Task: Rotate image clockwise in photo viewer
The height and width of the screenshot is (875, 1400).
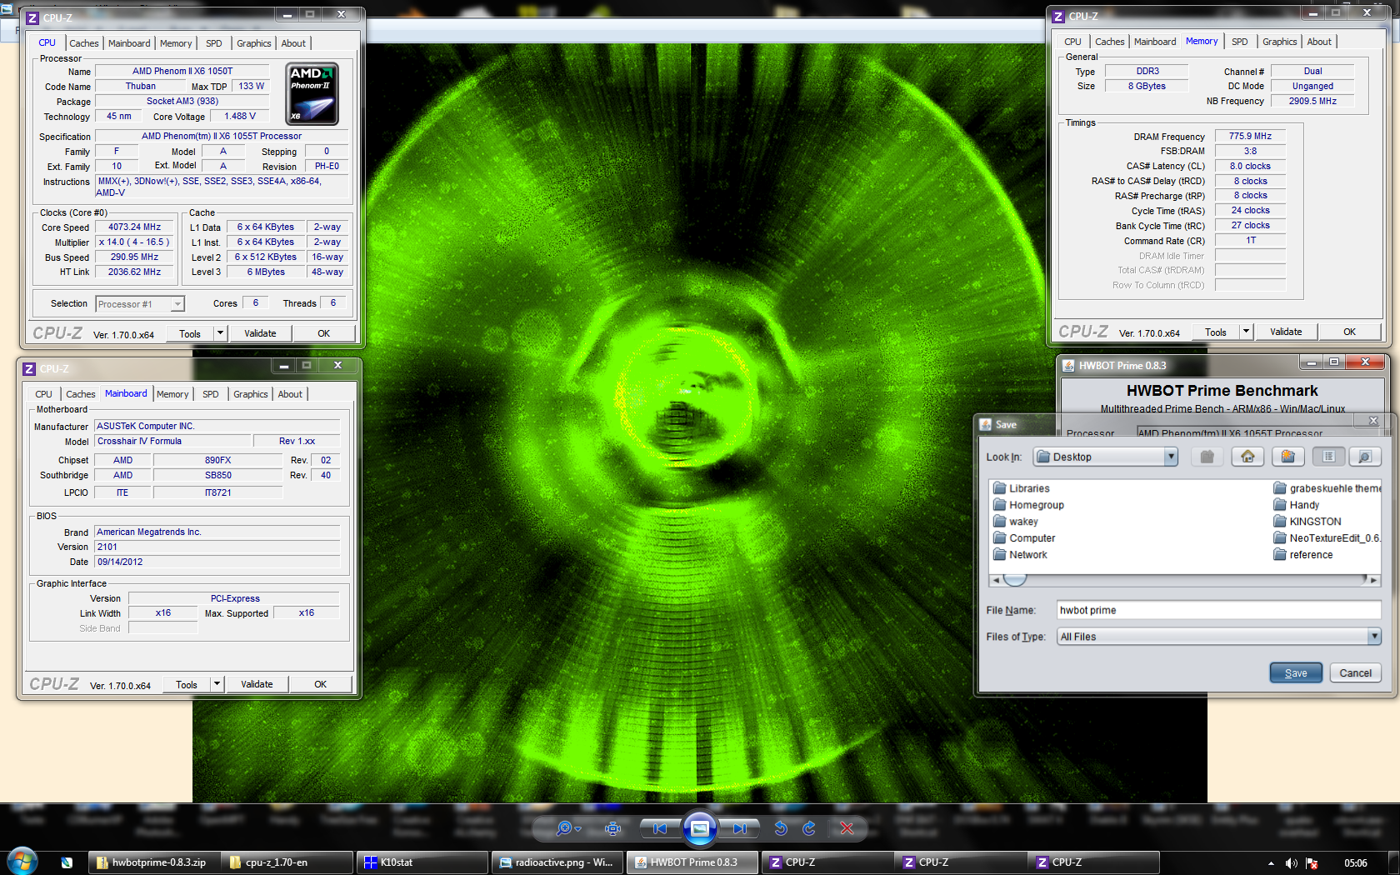Action: (808, 828)
